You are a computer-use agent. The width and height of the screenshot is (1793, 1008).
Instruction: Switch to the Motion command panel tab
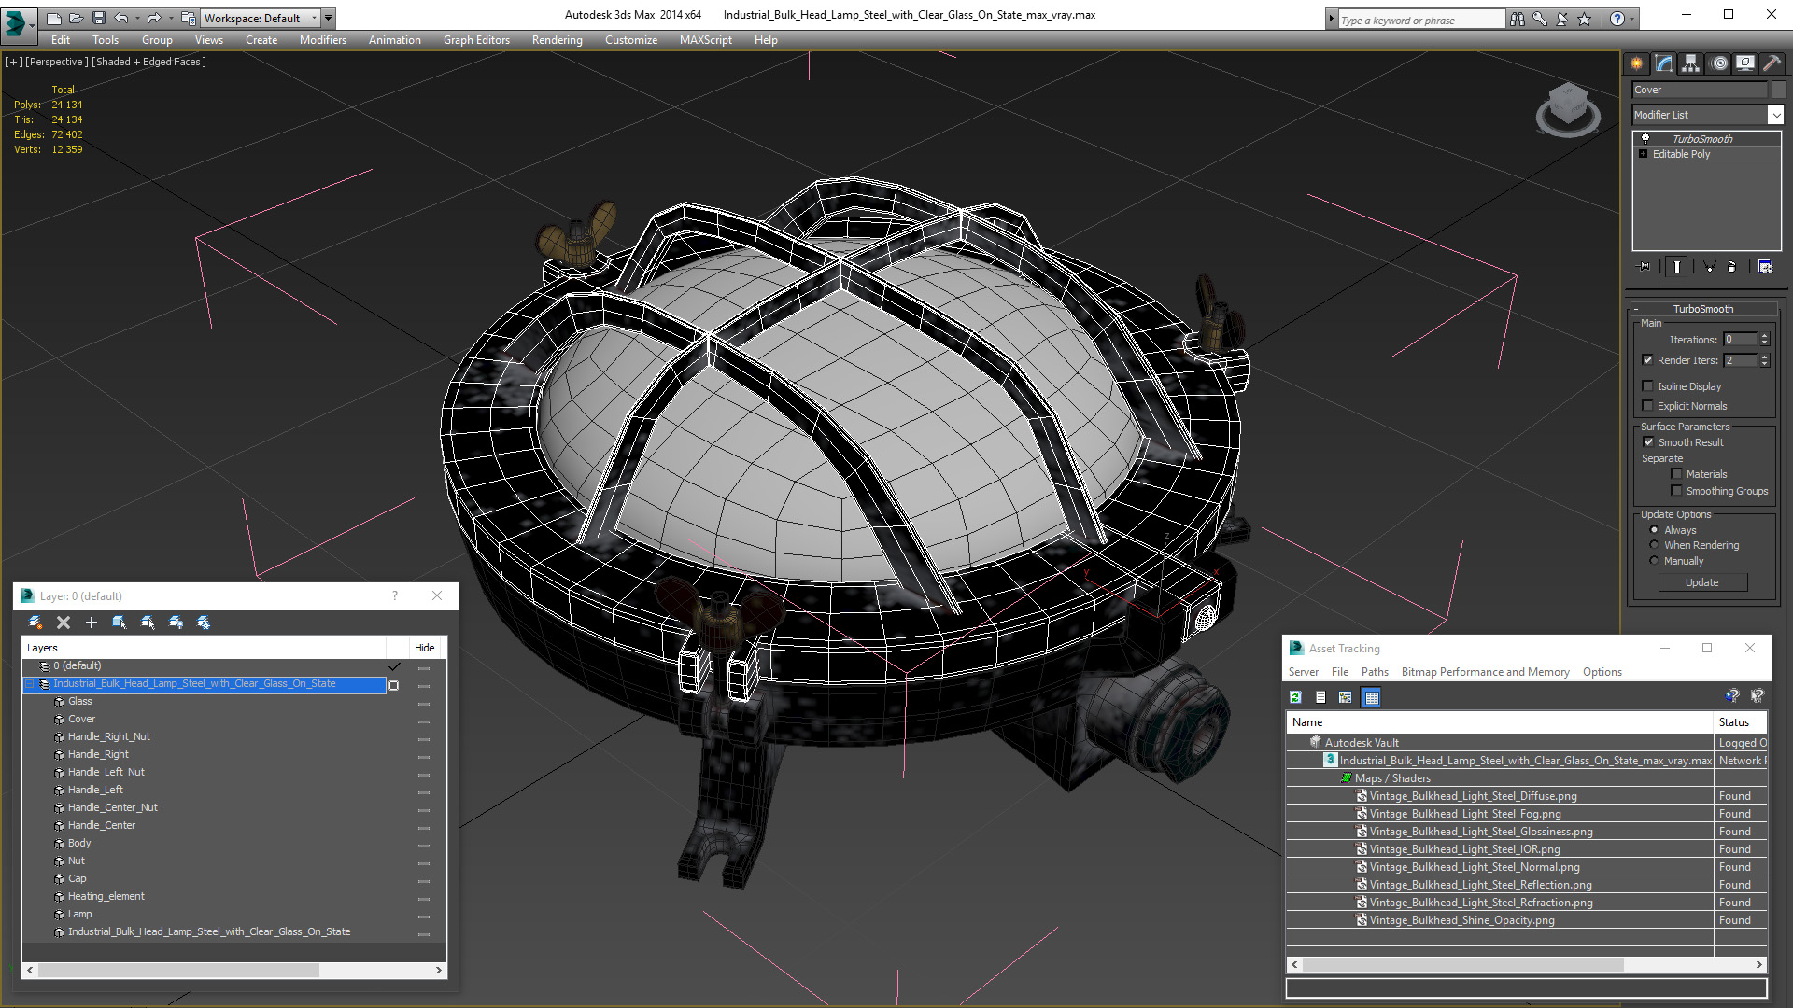tap(1719, 63)
